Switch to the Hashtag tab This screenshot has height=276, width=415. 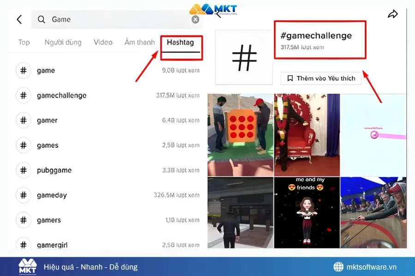point(181,42)
